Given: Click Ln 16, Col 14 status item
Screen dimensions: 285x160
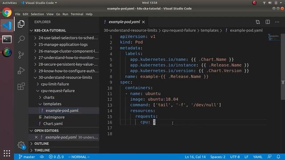Looking at the screenshot, I should click(x=195, y=157).
